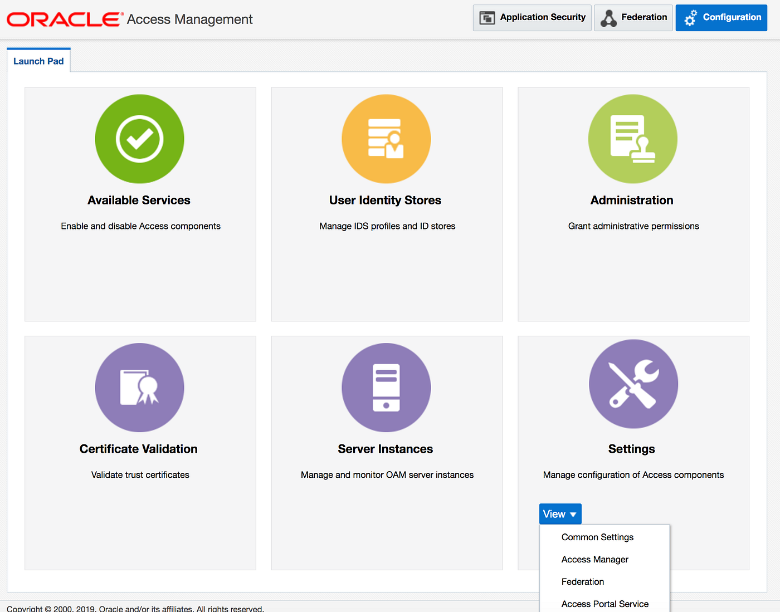This screenshot has height=612, width=780.
Task: Select Common Settings from View menu
Action: pos(597,537)
